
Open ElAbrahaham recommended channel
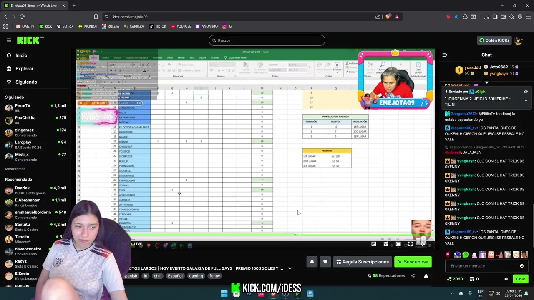pyautogui.click(x=35, y=202)
